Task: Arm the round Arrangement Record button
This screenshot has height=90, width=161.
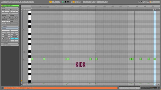Action: 68,2
